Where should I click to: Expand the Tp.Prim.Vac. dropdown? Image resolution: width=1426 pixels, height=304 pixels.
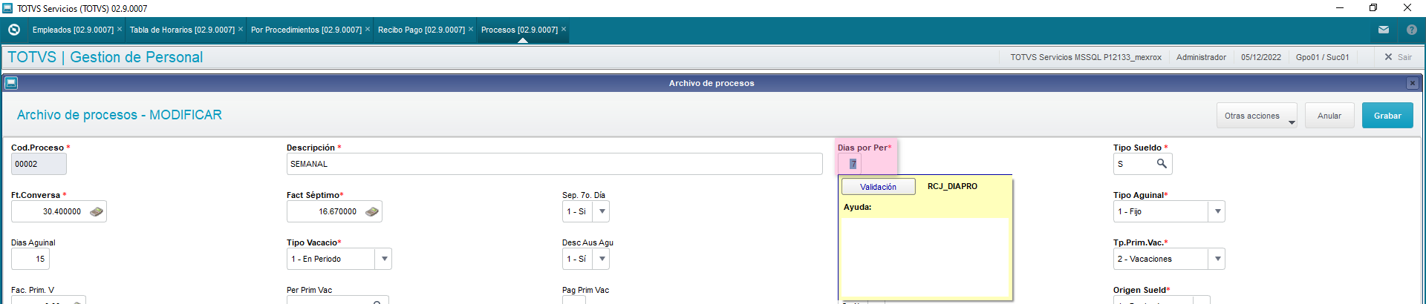coord(1218,259)
